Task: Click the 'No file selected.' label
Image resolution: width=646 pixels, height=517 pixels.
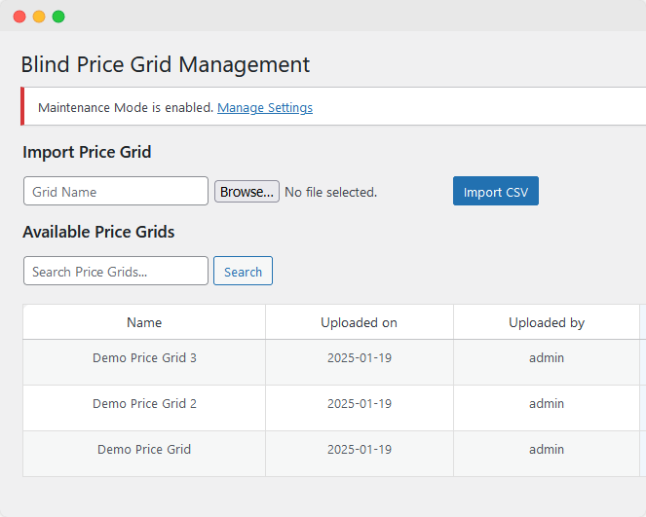Action: coord(330,193)
